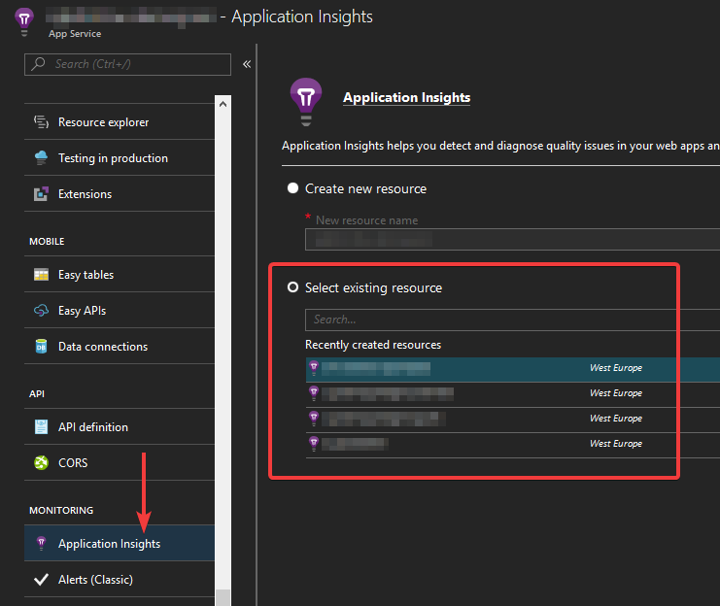Viewport: 720px width, 606px height.
Task: Collapse the sidebar with double chevron
Action: click(247, 64)
